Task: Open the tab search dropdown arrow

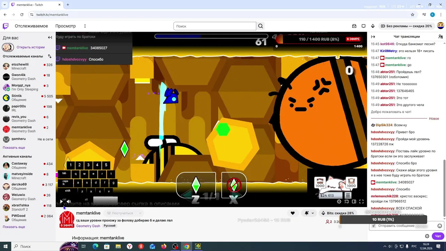Action: coord(5,5)
